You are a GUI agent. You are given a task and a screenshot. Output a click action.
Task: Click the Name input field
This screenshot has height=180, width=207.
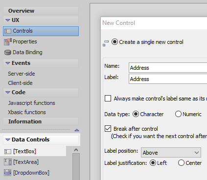pyautogui.click(x=168, y=68)
